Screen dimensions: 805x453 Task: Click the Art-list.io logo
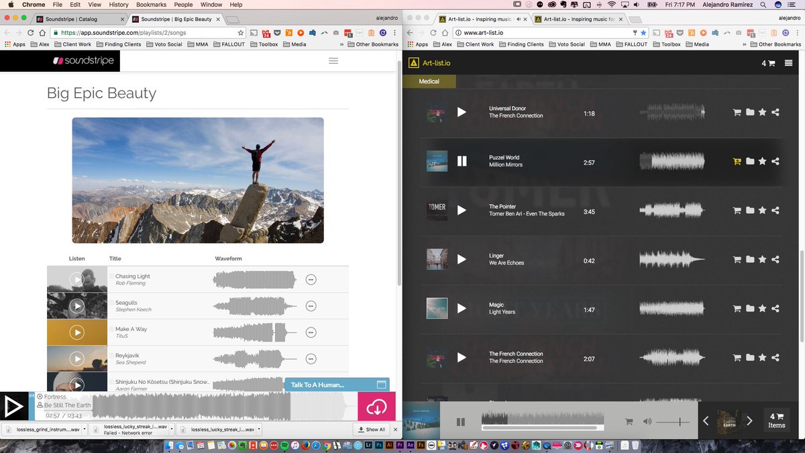pos(430,63)
